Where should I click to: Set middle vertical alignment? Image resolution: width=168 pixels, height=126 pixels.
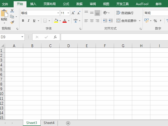[x=92, y=13]
